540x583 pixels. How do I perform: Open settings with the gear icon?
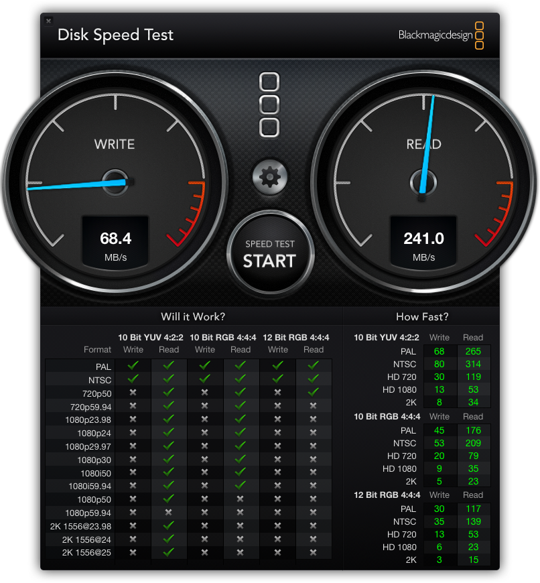click(270, 178)
